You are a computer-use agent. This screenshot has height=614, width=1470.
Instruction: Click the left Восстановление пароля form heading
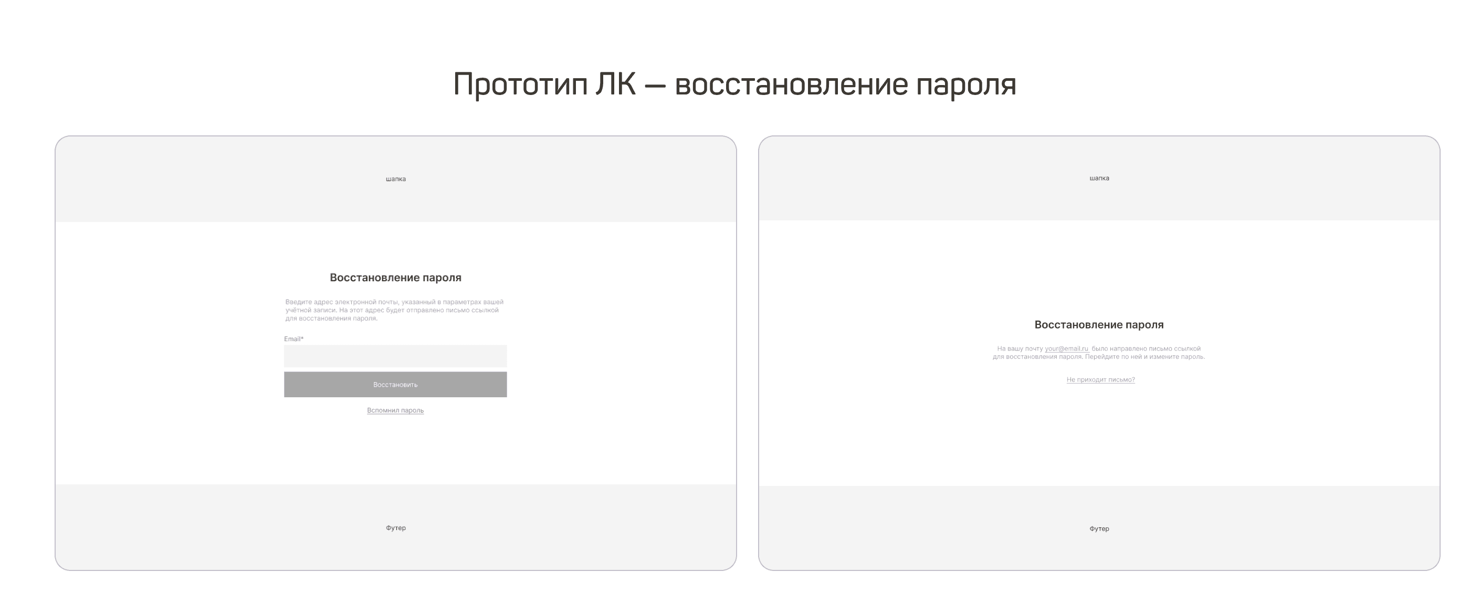pos(395,277)
